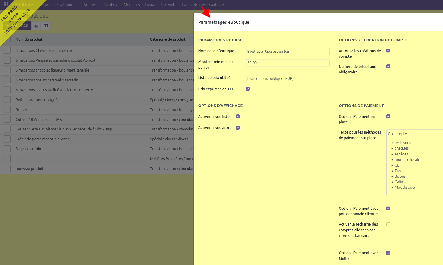Viewport: 443px width, 265px height.
Task: Sort by Catégorie de produit column
Action: coord(168,39)
